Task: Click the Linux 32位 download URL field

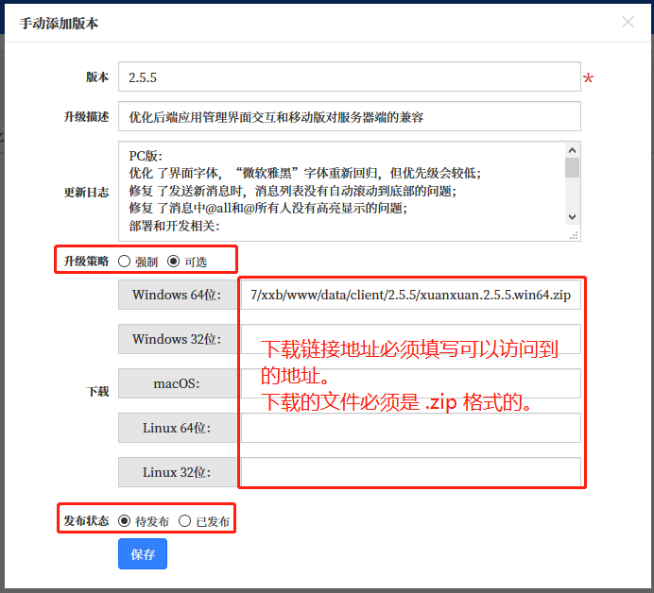Action: tap(410, 472)
